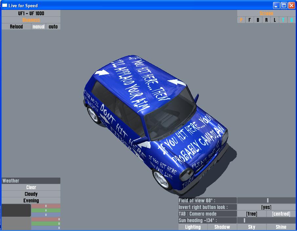Adjust upper red color slider
The height and width of the screenshot is (231, 297).
tap(46, 206)
